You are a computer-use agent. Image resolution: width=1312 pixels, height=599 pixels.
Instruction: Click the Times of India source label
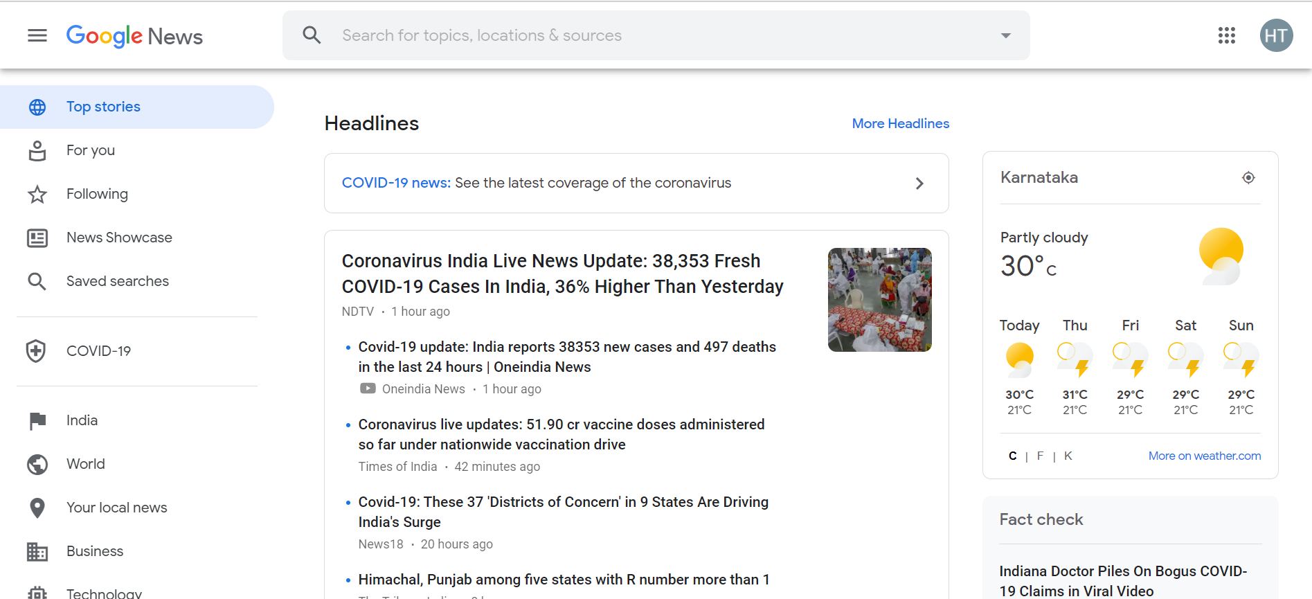tap(397, 467)
